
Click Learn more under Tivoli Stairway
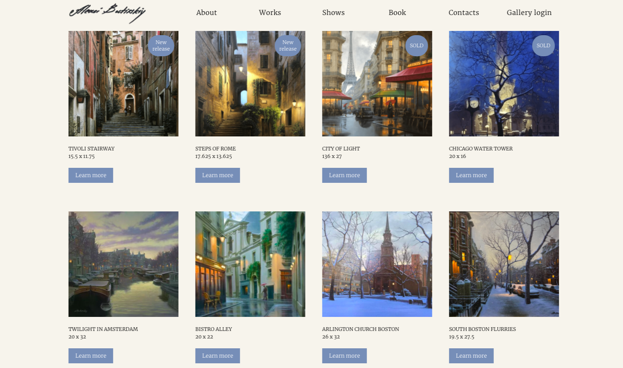pos(91,175)
